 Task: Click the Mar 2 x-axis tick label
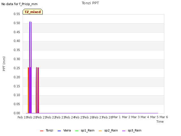click(x=126, y=117)
